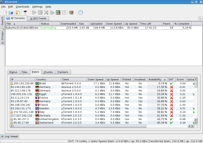Click the Egypt flag icon
Screen dimensions: 203x143
click(37, 94)
